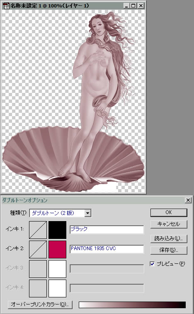Open the curve box for インキ 1

(x=38, y=230)
